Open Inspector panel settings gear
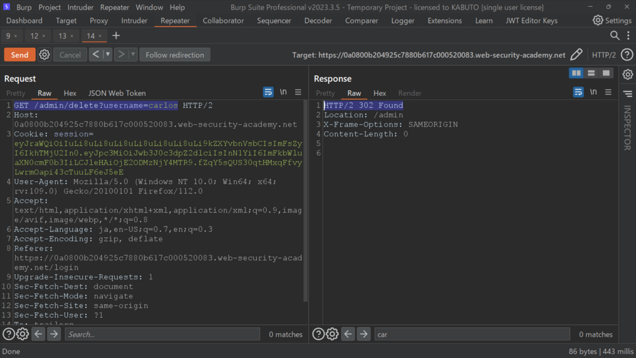The height and width of the screenshot is (358, 636). [x=628, y=74]
